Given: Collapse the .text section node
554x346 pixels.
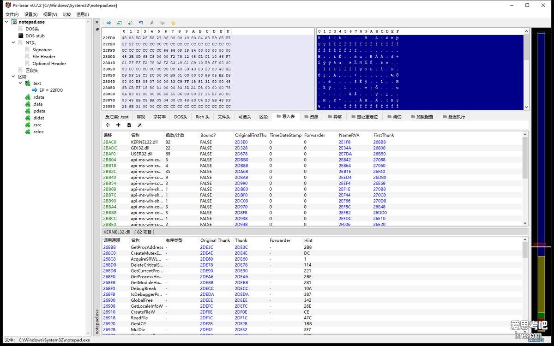Looking at the screenshot, I should tap(21, 84).
